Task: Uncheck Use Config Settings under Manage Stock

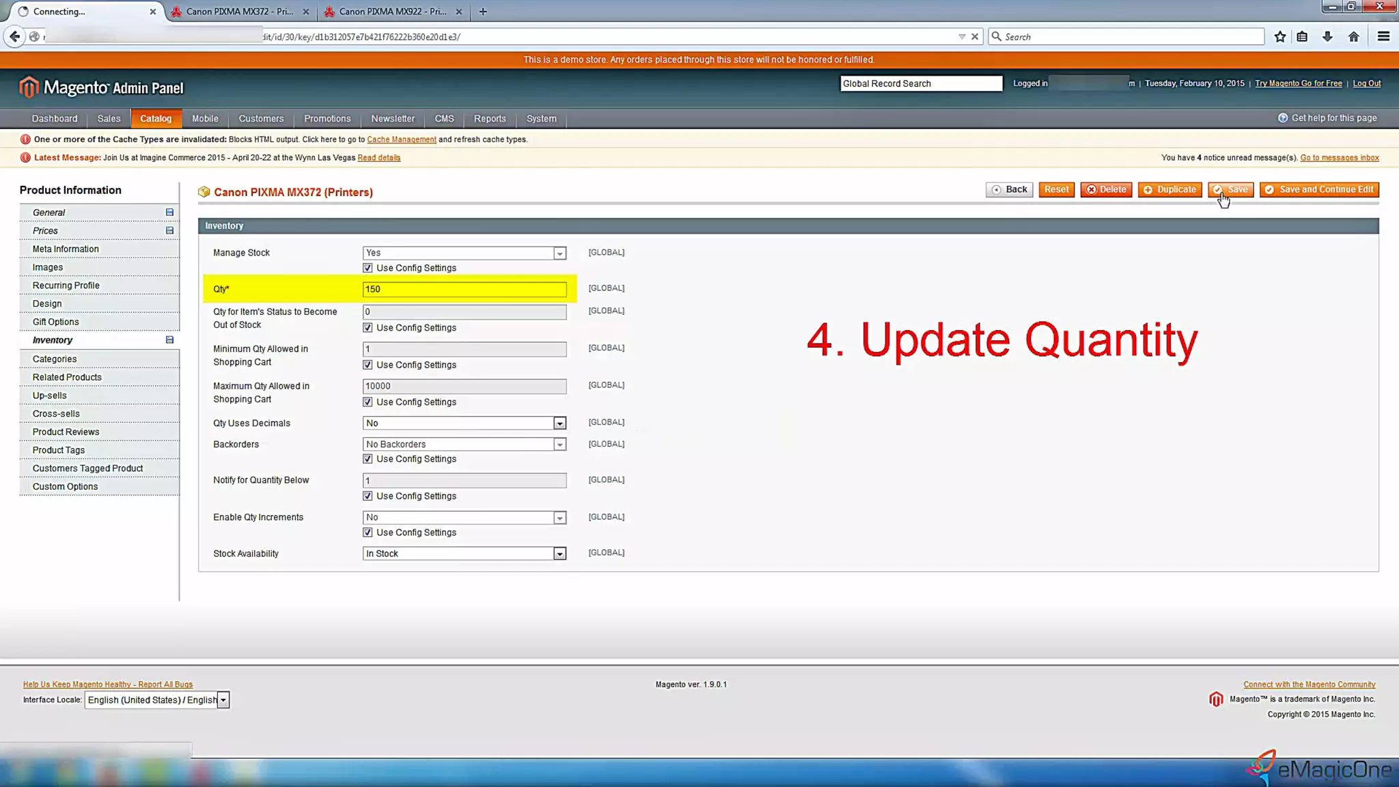Action: click(368, 268)
